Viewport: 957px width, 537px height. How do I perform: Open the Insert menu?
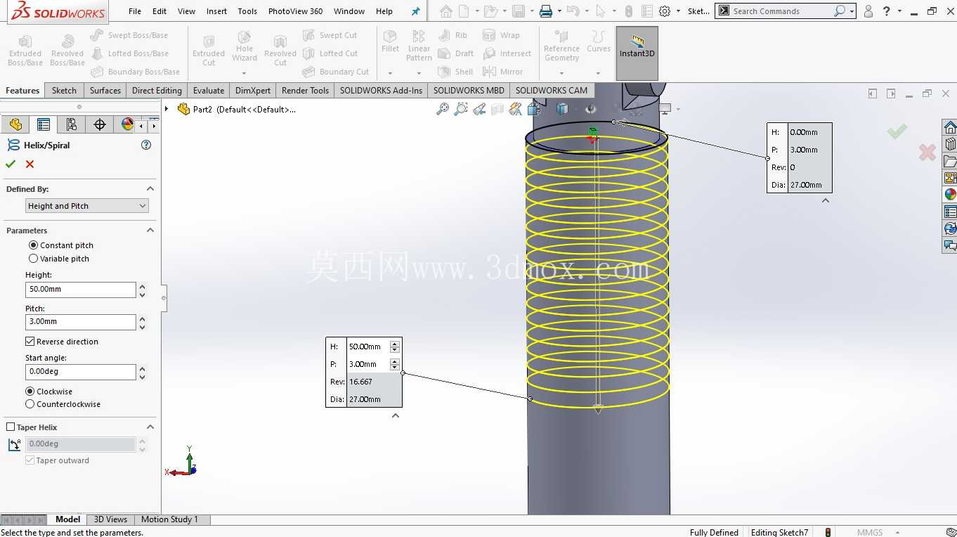click(x=216, y=11)
